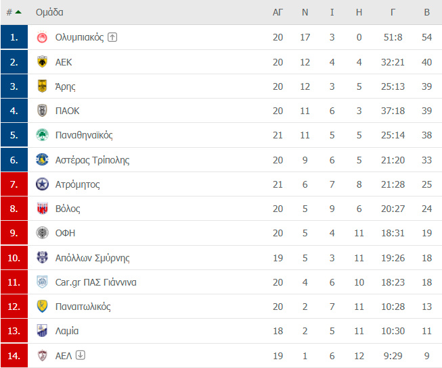Open the Παναιτωλικός team page link

pyautogui.click(x=83, y=307)
